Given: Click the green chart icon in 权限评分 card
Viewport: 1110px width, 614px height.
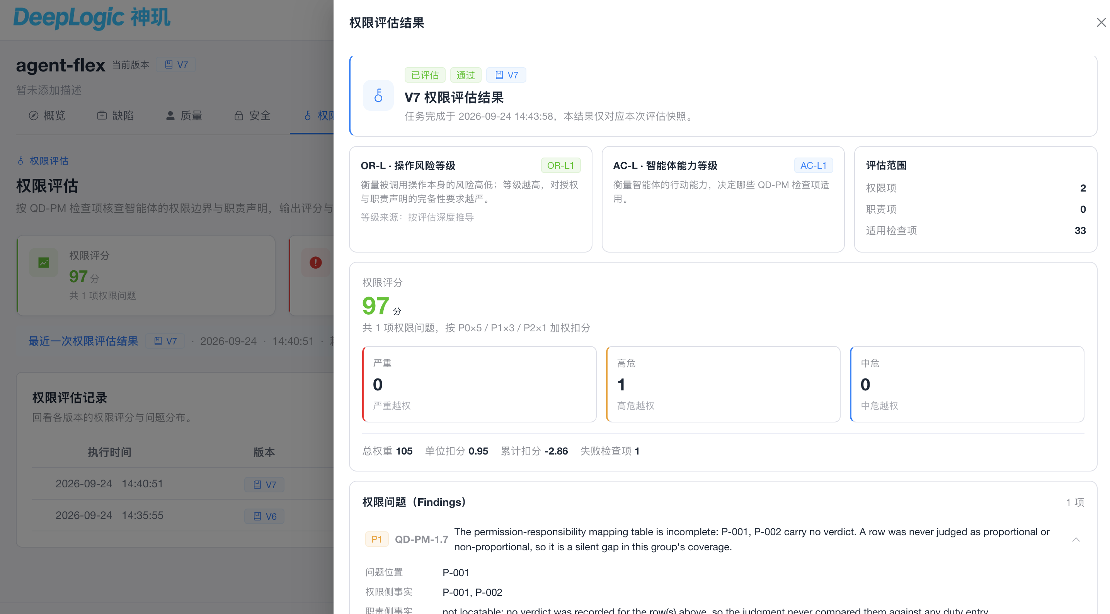Looking at the screenshot, I should tap(44, 262).
